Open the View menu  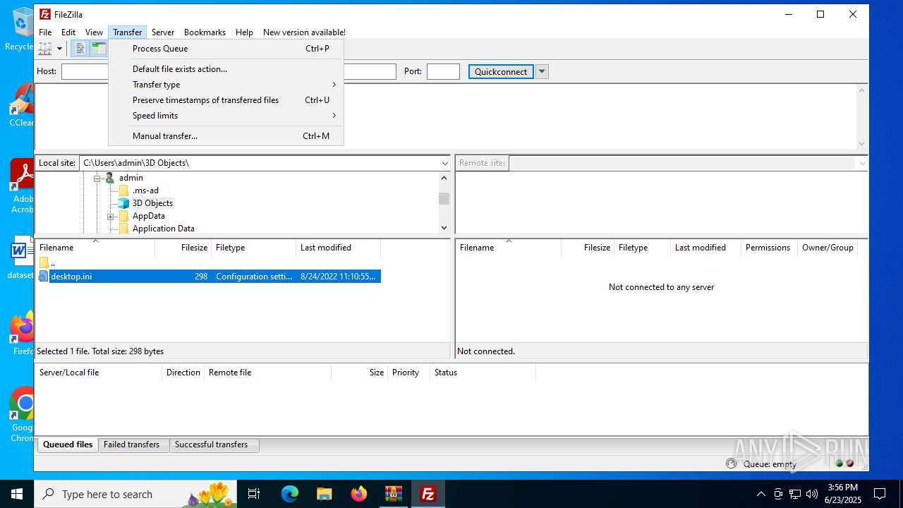point(95,32)
